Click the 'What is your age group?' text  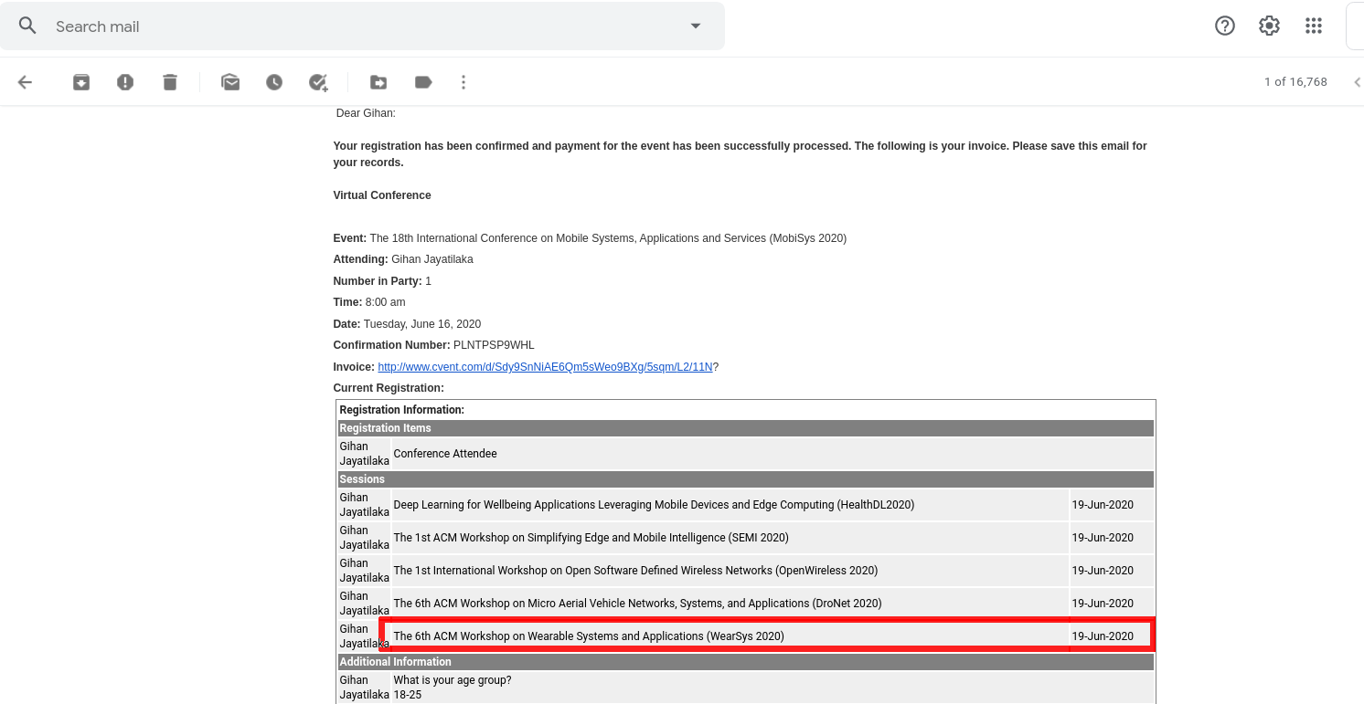coord(453,680)
